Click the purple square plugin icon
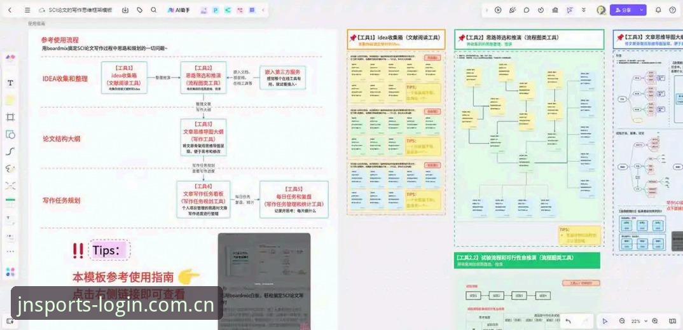683x330 pixels. click(252, 10)
